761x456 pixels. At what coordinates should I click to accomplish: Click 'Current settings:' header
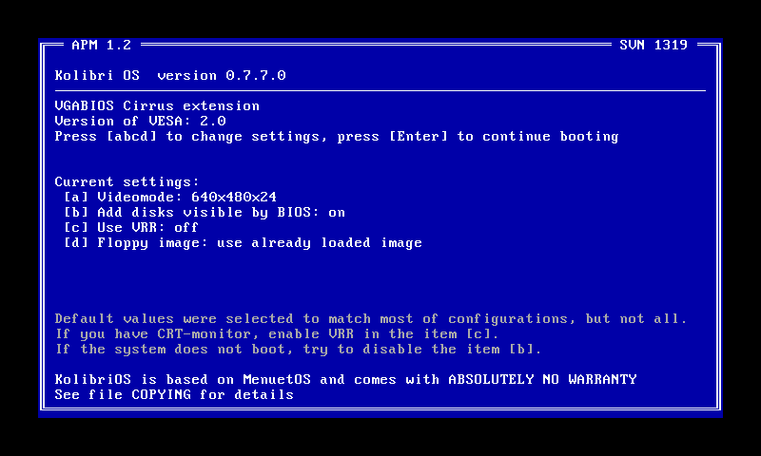click(x=127, y=182)
